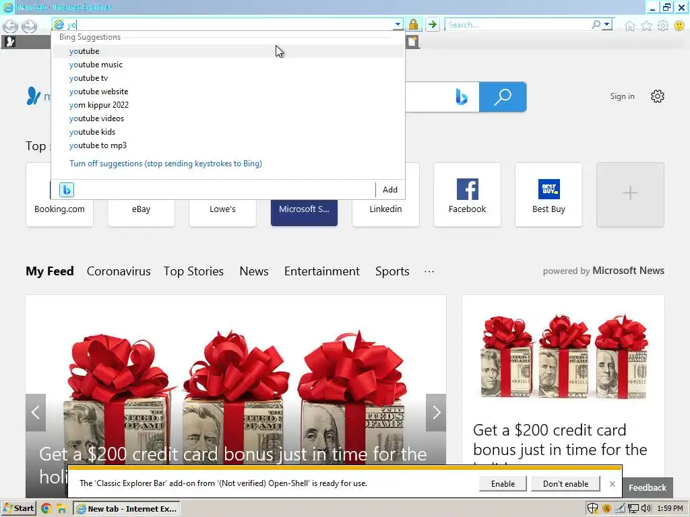Select the "youtube kids" suggestion
This screenshot has width=690, height=517.
click(x=228, y=132)
